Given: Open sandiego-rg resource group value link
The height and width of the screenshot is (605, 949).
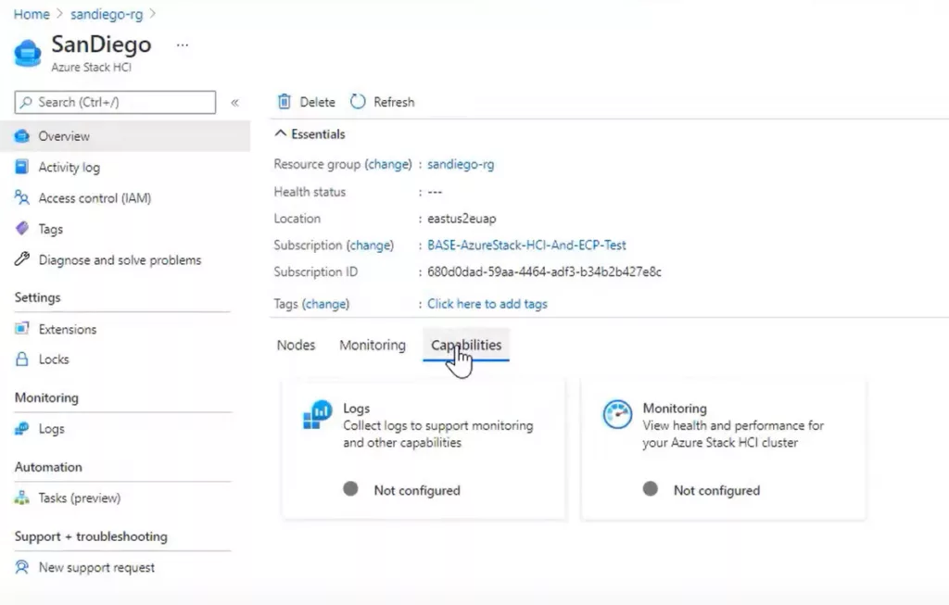Looking at the screenshot, I should tap(461, 164).
